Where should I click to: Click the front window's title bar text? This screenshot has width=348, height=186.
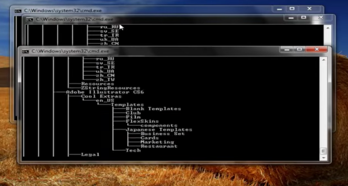click(x=70, y=51)
